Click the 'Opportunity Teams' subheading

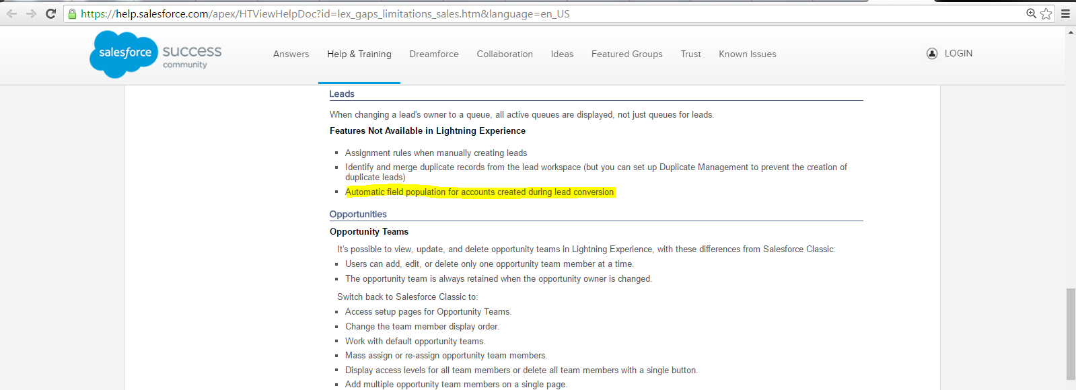coord(369,231)
